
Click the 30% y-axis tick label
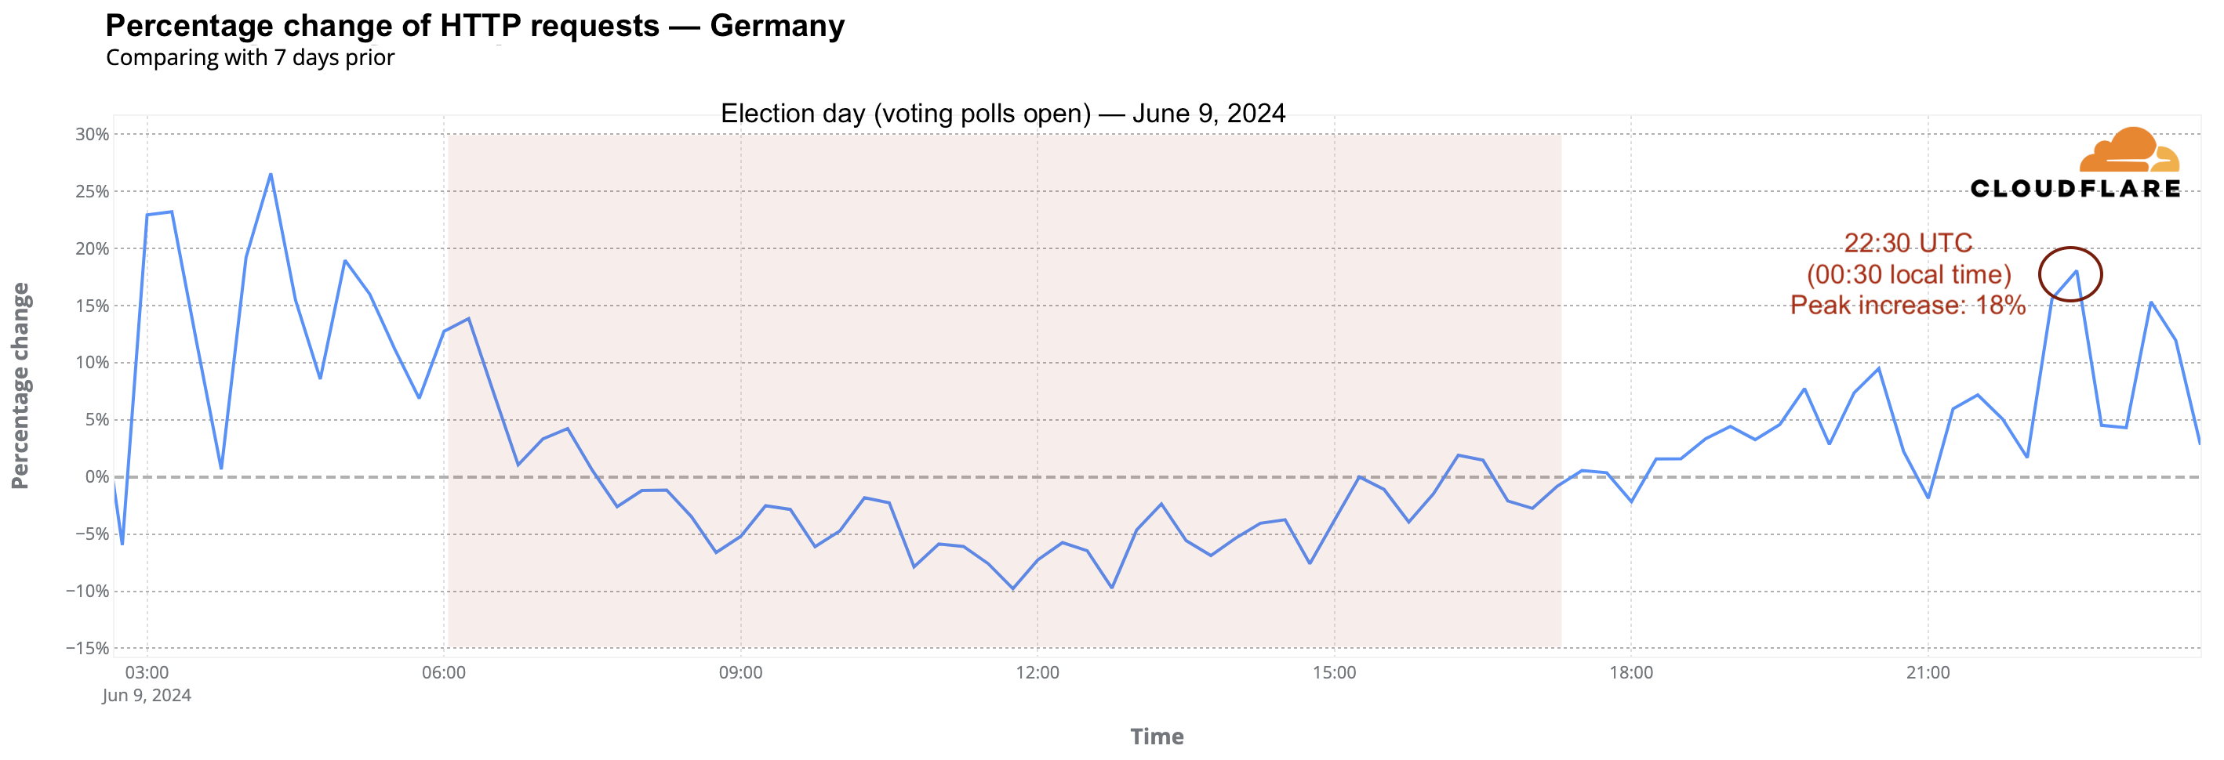(x=93, y=135)
